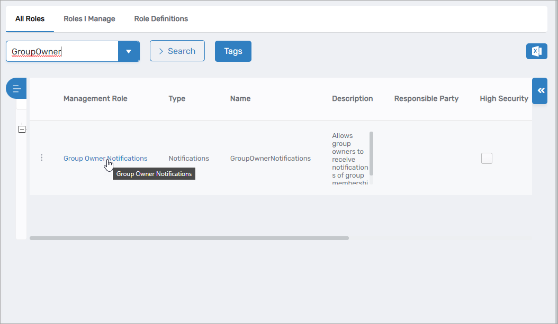Screen dimensions: 558x324
Task: Select the All Roles tab
Action: pyautogui.click(x=30, y=18)
